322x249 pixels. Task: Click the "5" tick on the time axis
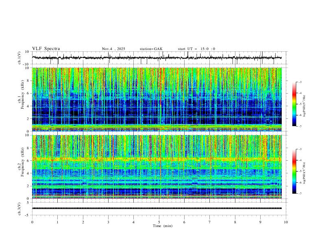coord(159,222)
